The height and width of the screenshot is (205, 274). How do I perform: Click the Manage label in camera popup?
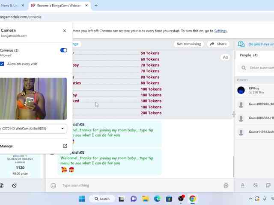pyautogui.click(x=6, y=146)
